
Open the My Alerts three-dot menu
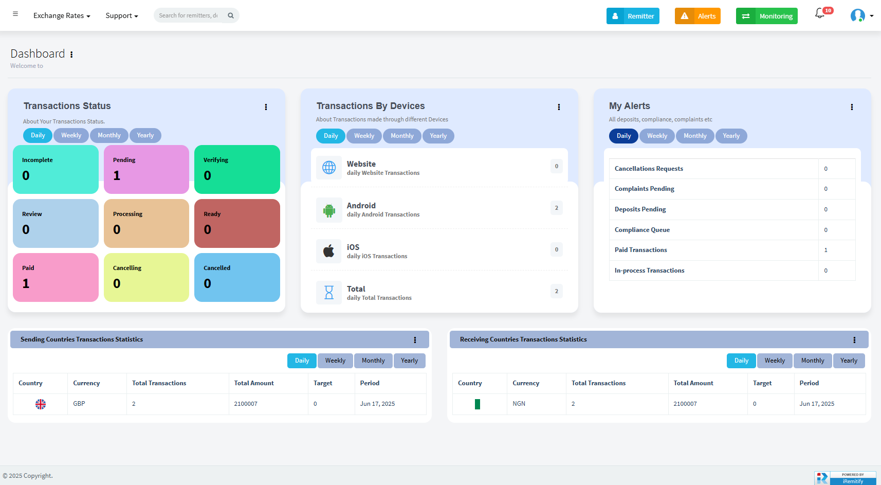point(852,107)
